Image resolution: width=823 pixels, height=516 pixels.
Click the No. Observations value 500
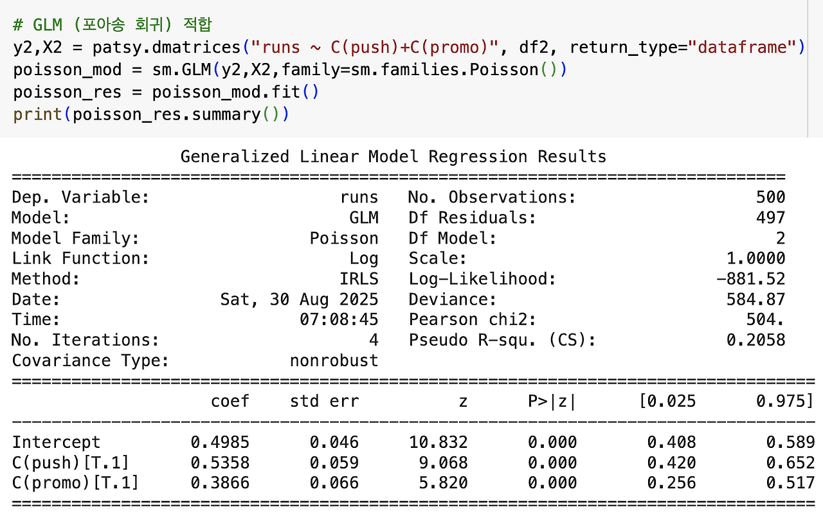coord(770,197)
